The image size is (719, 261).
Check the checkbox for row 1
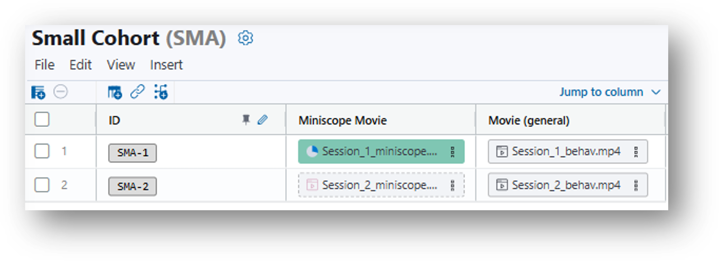point(42,151)
